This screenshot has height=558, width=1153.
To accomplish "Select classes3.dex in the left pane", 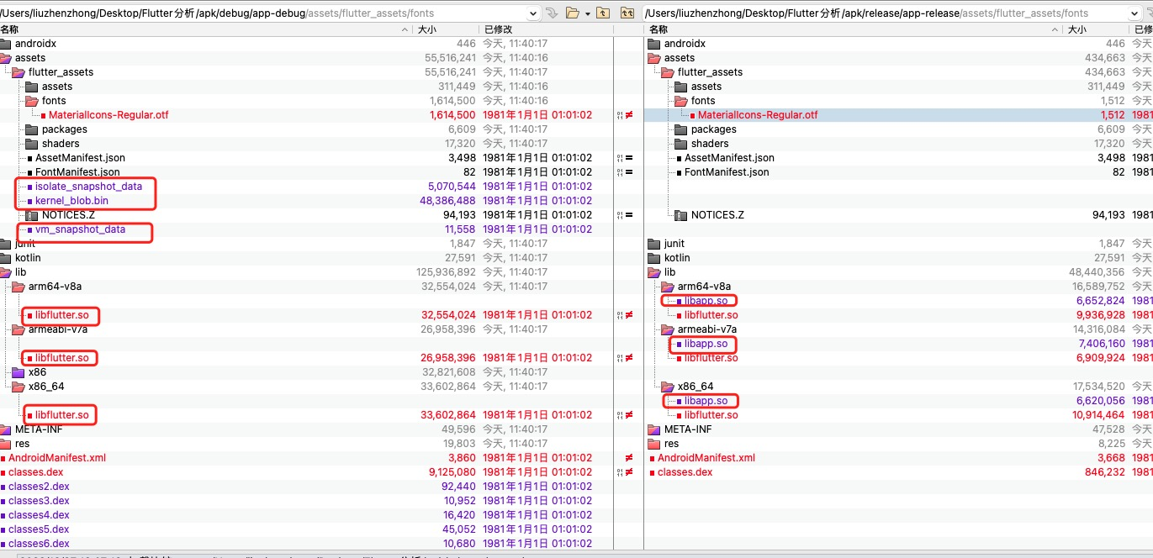I will (x=39, y=501).
